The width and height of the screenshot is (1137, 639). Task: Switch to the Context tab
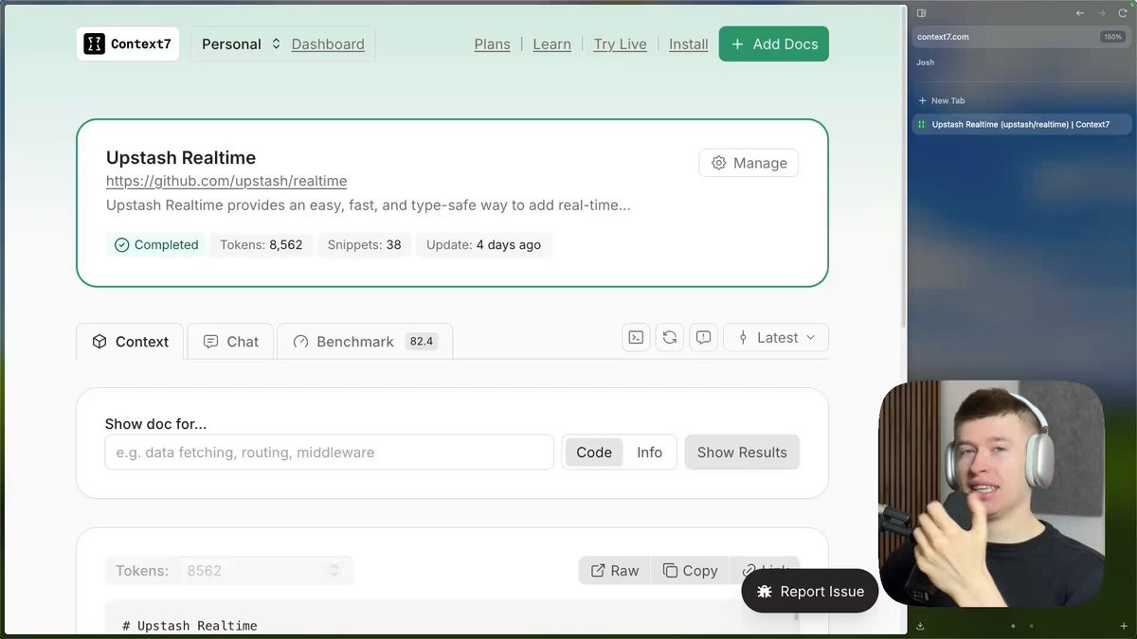(130, 342)
